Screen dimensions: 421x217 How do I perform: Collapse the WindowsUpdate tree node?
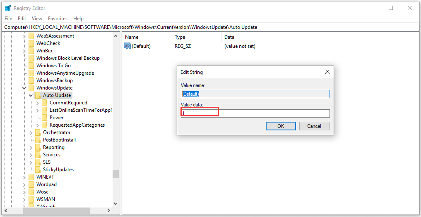click(24, 88)
